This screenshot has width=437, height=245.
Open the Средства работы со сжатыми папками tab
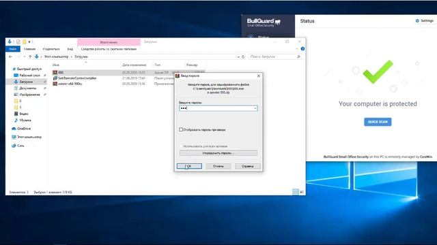[109, 49]
